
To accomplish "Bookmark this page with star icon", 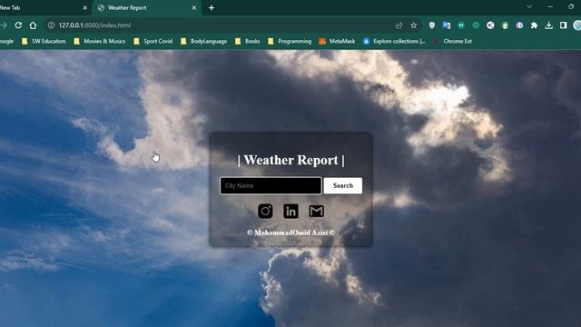I will 414,25.
